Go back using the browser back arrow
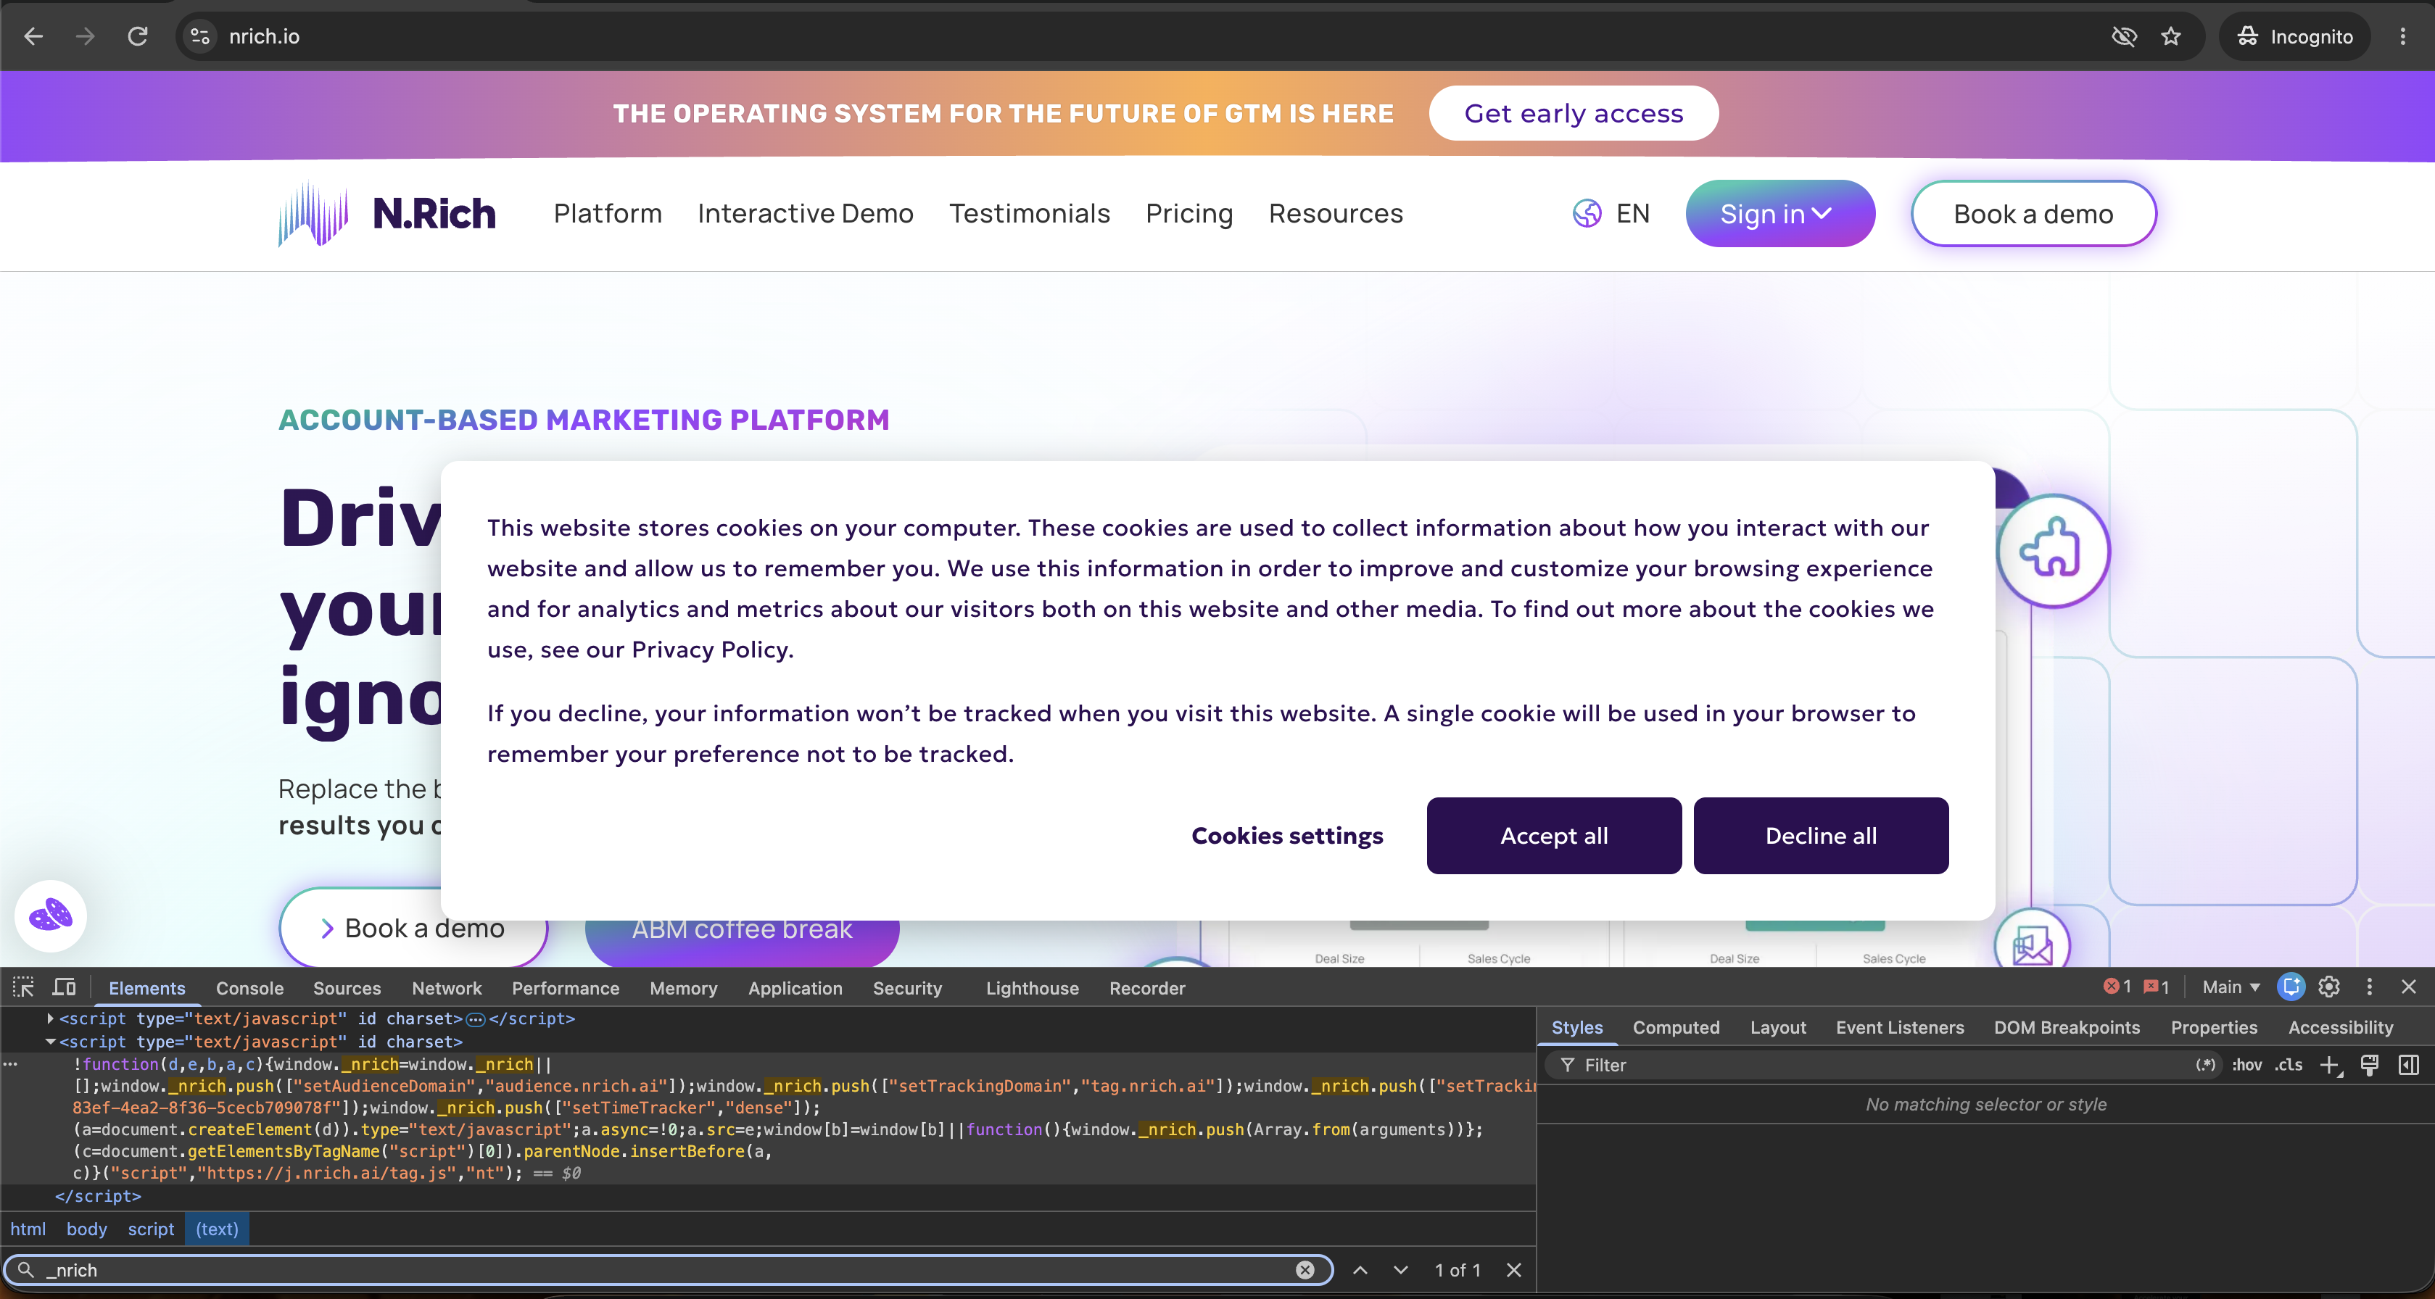Image resolution: width=2435 pixels, height=1299 pixels. tap(34, 37)
